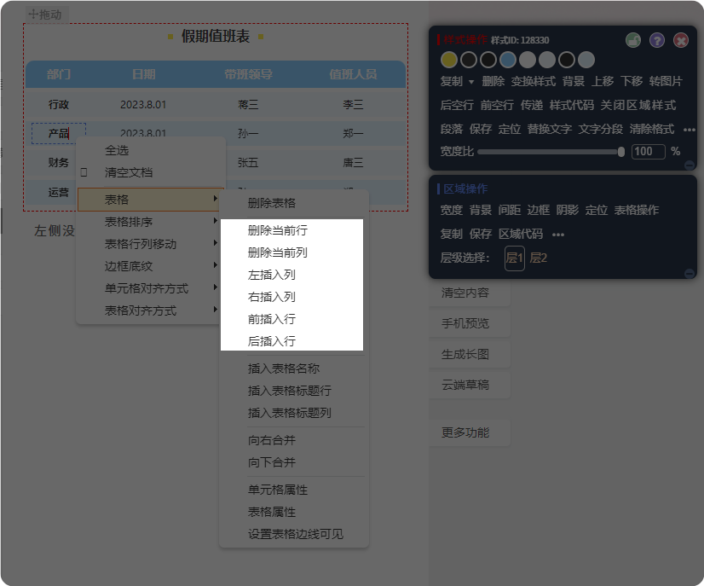Viewport: 704px width, 586px height.
Task: Choose 清空文档 from the context menu
Action: tap(129, 172)
